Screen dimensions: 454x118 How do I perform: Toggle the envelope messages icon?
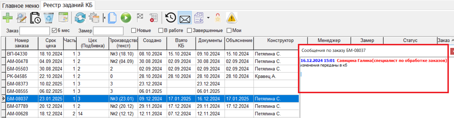click(x=185, y=19)
